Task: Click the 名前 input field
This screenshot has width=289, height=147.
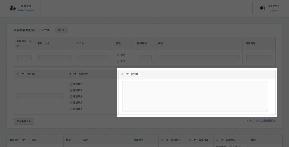Action: pyautogui.click(x=54, y=58)
